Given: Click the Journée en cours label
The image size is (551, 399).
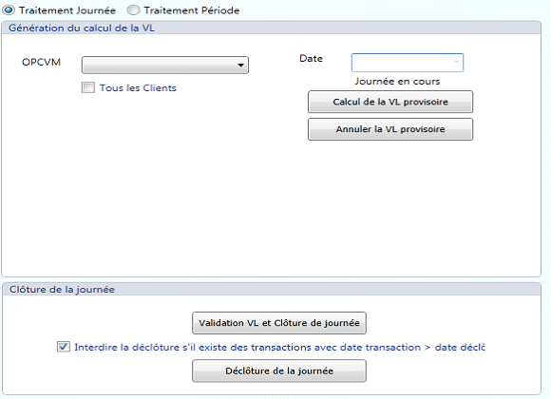Looking at the screenshot, I should (397, 82).
